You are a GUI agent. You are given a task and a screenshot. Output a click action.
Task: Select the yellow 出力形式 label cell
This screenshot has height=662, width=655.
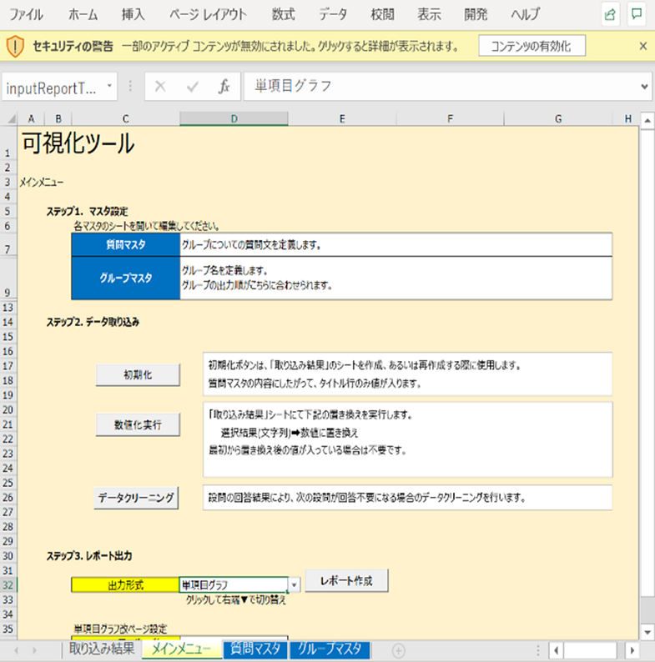point(125,584)
